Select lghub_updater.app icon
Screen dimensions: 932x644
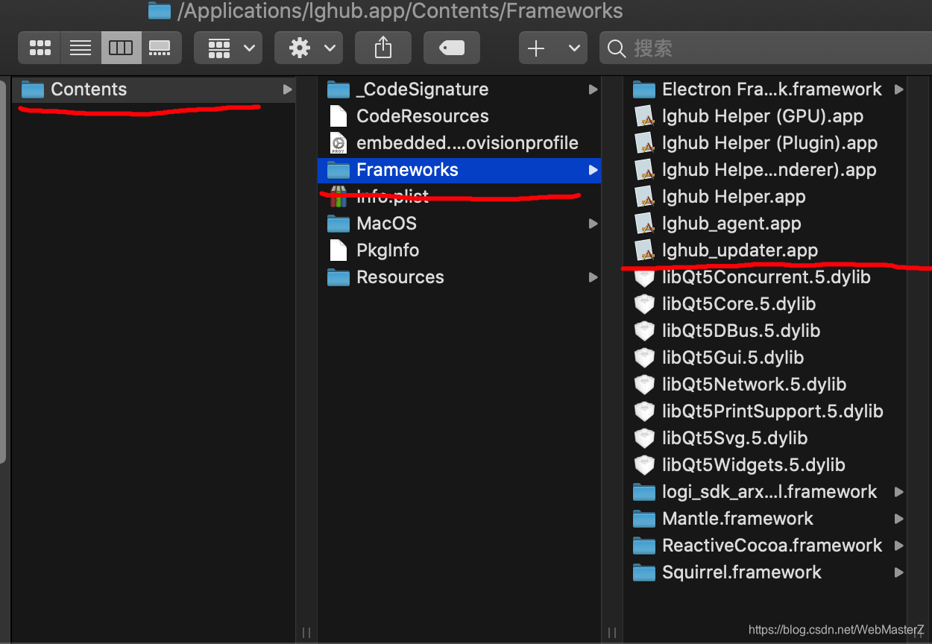coord(644,250)
